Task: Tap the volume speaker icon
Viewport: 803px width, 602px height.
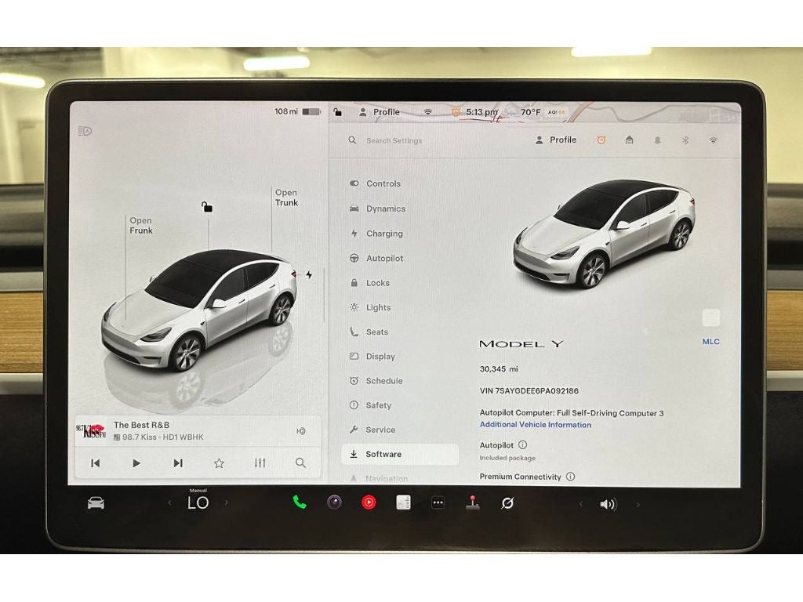Action: coord(608,504)
